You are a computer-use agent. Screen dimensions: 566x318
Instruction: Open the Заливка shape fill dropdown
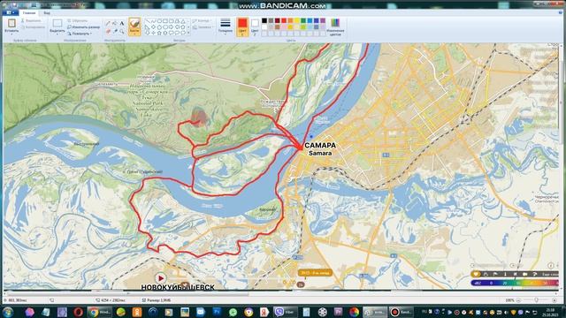(x=203, y=27)
